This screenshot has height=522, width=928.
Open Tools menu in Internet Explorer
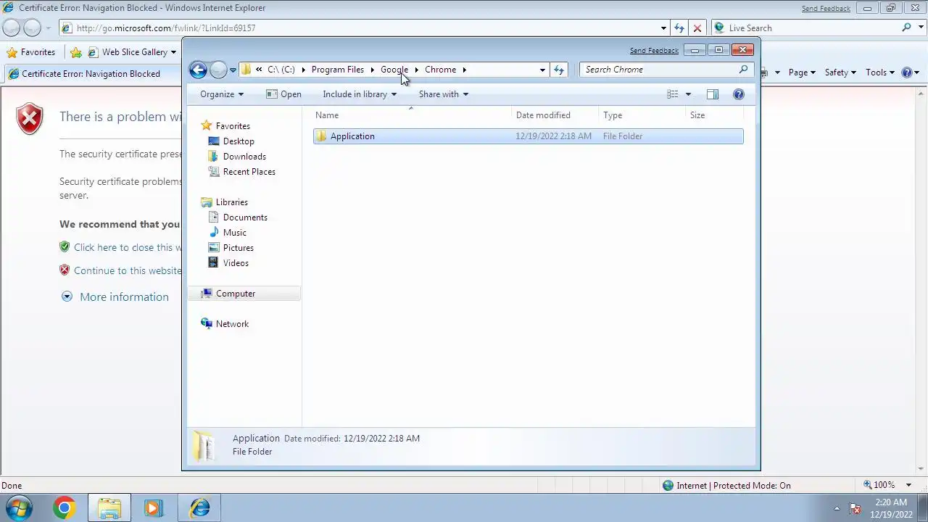[x=880, y=72]
